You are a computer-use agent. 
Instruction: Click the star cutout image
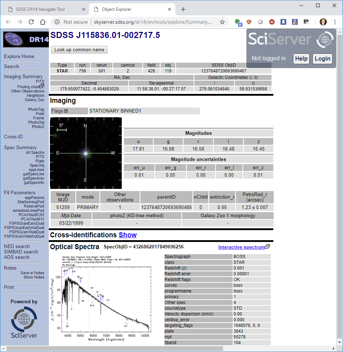[x=85, y=153]
